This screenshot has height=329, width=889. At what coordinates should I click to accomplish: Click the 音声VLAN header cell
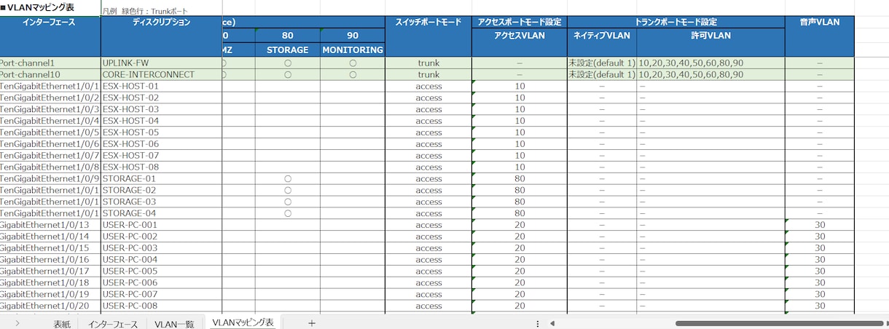click(x=819, y=36)
